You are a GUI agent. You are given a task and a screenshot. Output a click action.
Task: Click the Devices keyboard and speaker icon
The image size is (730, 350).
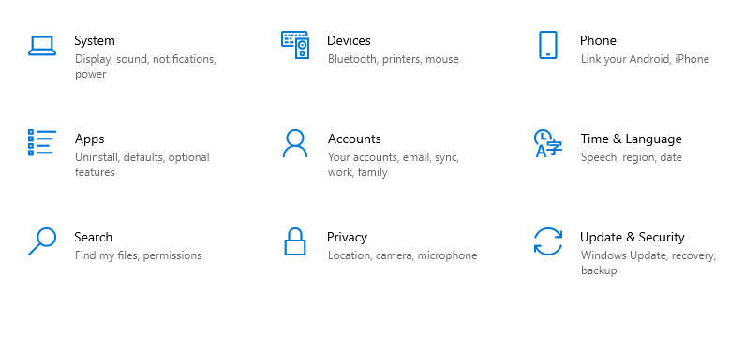click(x=294, y=45)
